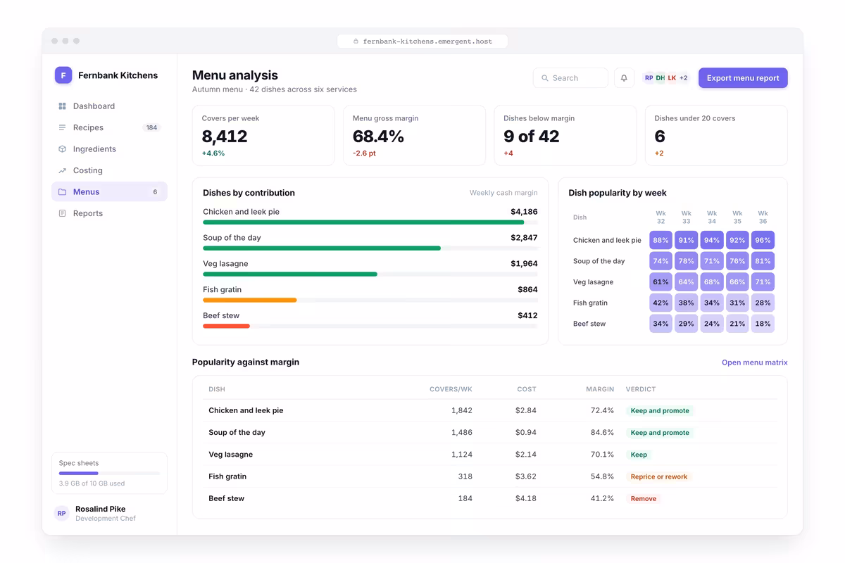Show the +2 more collaborators

[x=684, y=78]
